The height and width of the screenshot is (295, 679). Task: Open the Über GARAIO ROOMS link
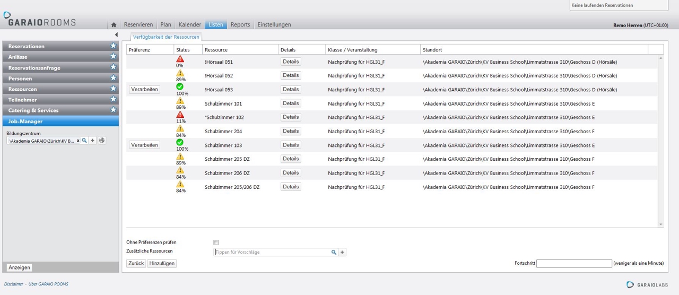click(x=48, y=284)
